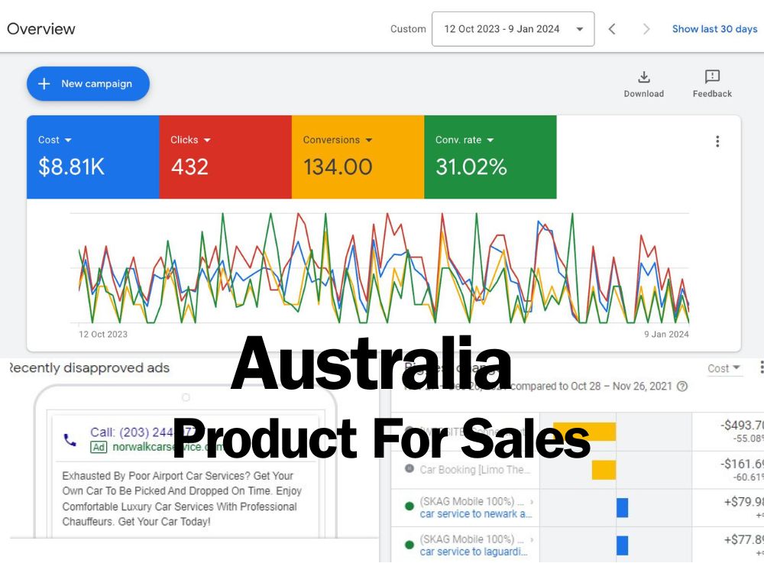The height and width of the screenshot is (573, 764).
Task: Expand the Clicks metric dropdown
Action: coord(207,141)
